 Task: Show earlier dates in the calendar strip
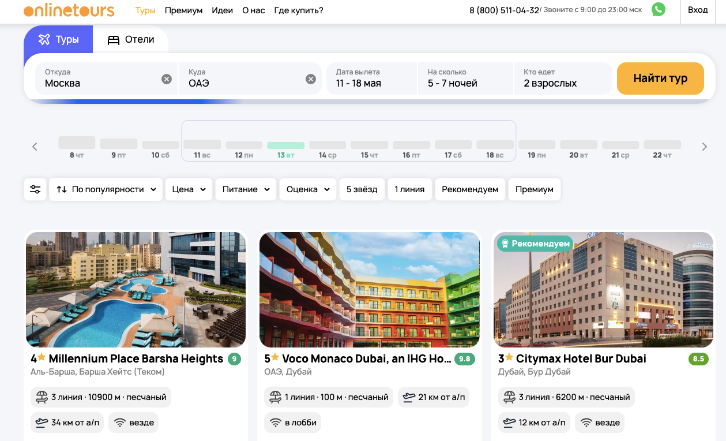pyautogui.click(x=35, y=147)
